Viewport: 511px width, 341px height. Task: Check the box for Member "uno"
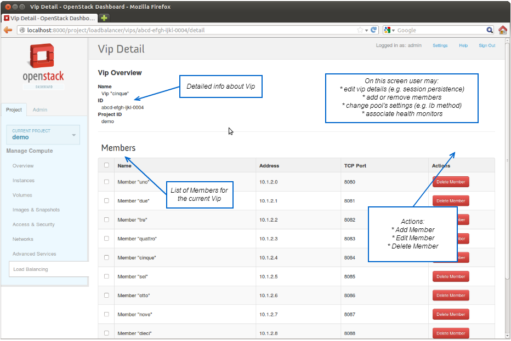pos(106,182)
